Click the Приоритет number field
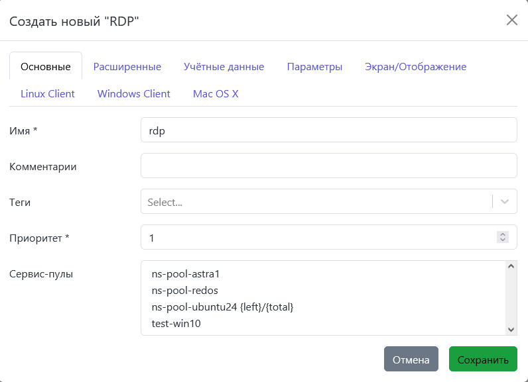Screen dimensions: 528x382 [318, 237]
